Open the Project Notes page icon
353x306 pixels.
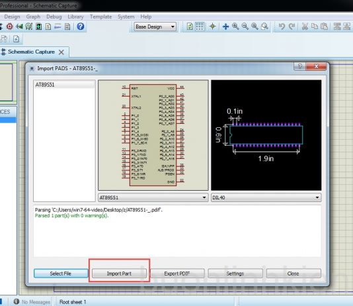67,26
